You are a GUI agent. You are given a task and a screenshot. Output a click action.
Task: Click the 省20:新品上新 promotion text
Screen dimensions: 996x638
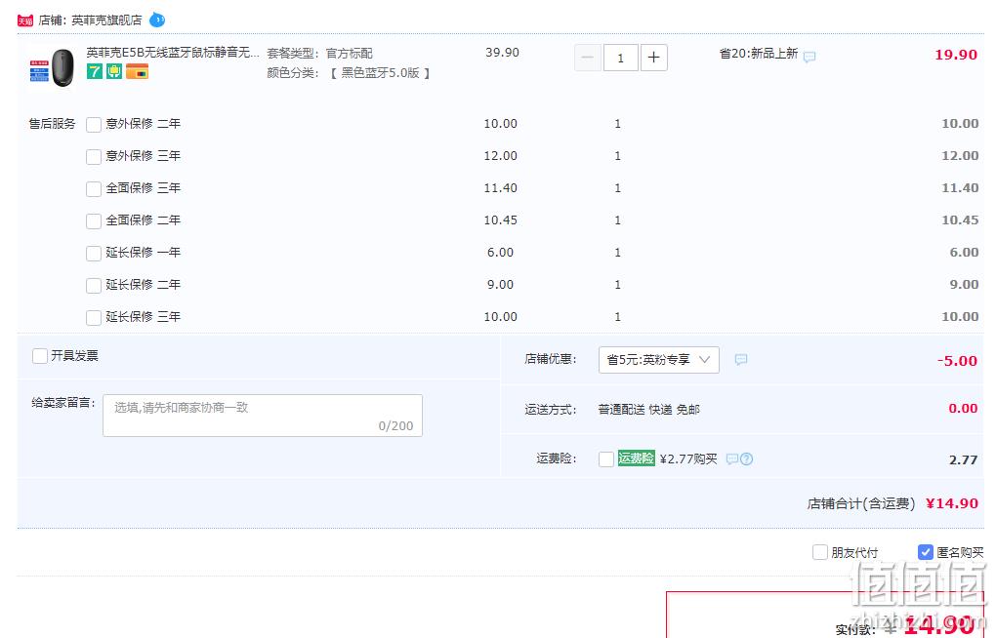click(x=759, y=54)
